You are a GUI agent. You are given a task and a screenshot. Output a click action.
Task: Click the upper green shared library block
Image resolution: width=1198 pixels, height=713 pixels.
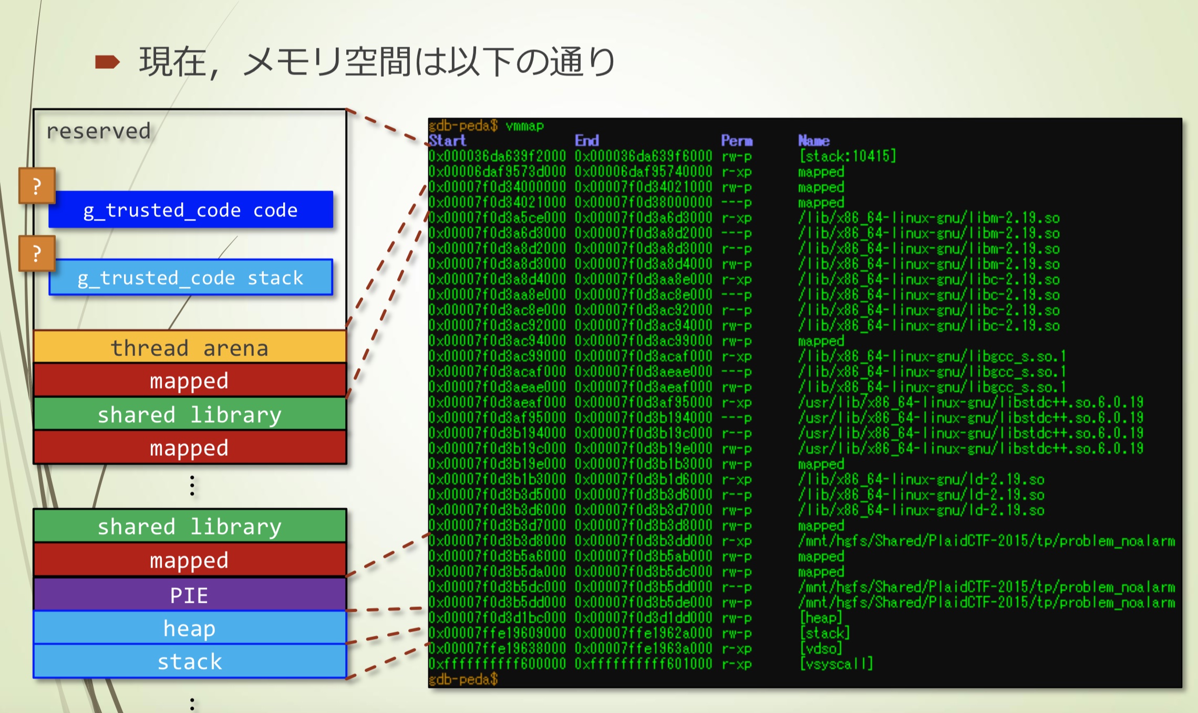point(190,415)
